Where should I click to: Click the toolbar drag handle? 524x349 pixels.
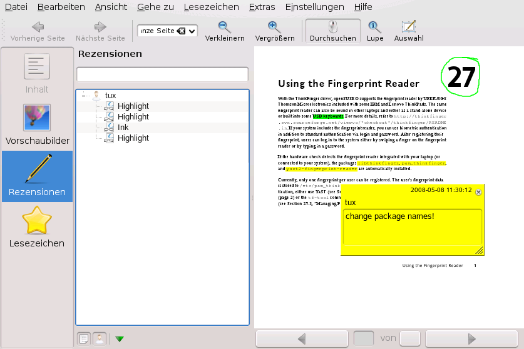click(3, 31)
